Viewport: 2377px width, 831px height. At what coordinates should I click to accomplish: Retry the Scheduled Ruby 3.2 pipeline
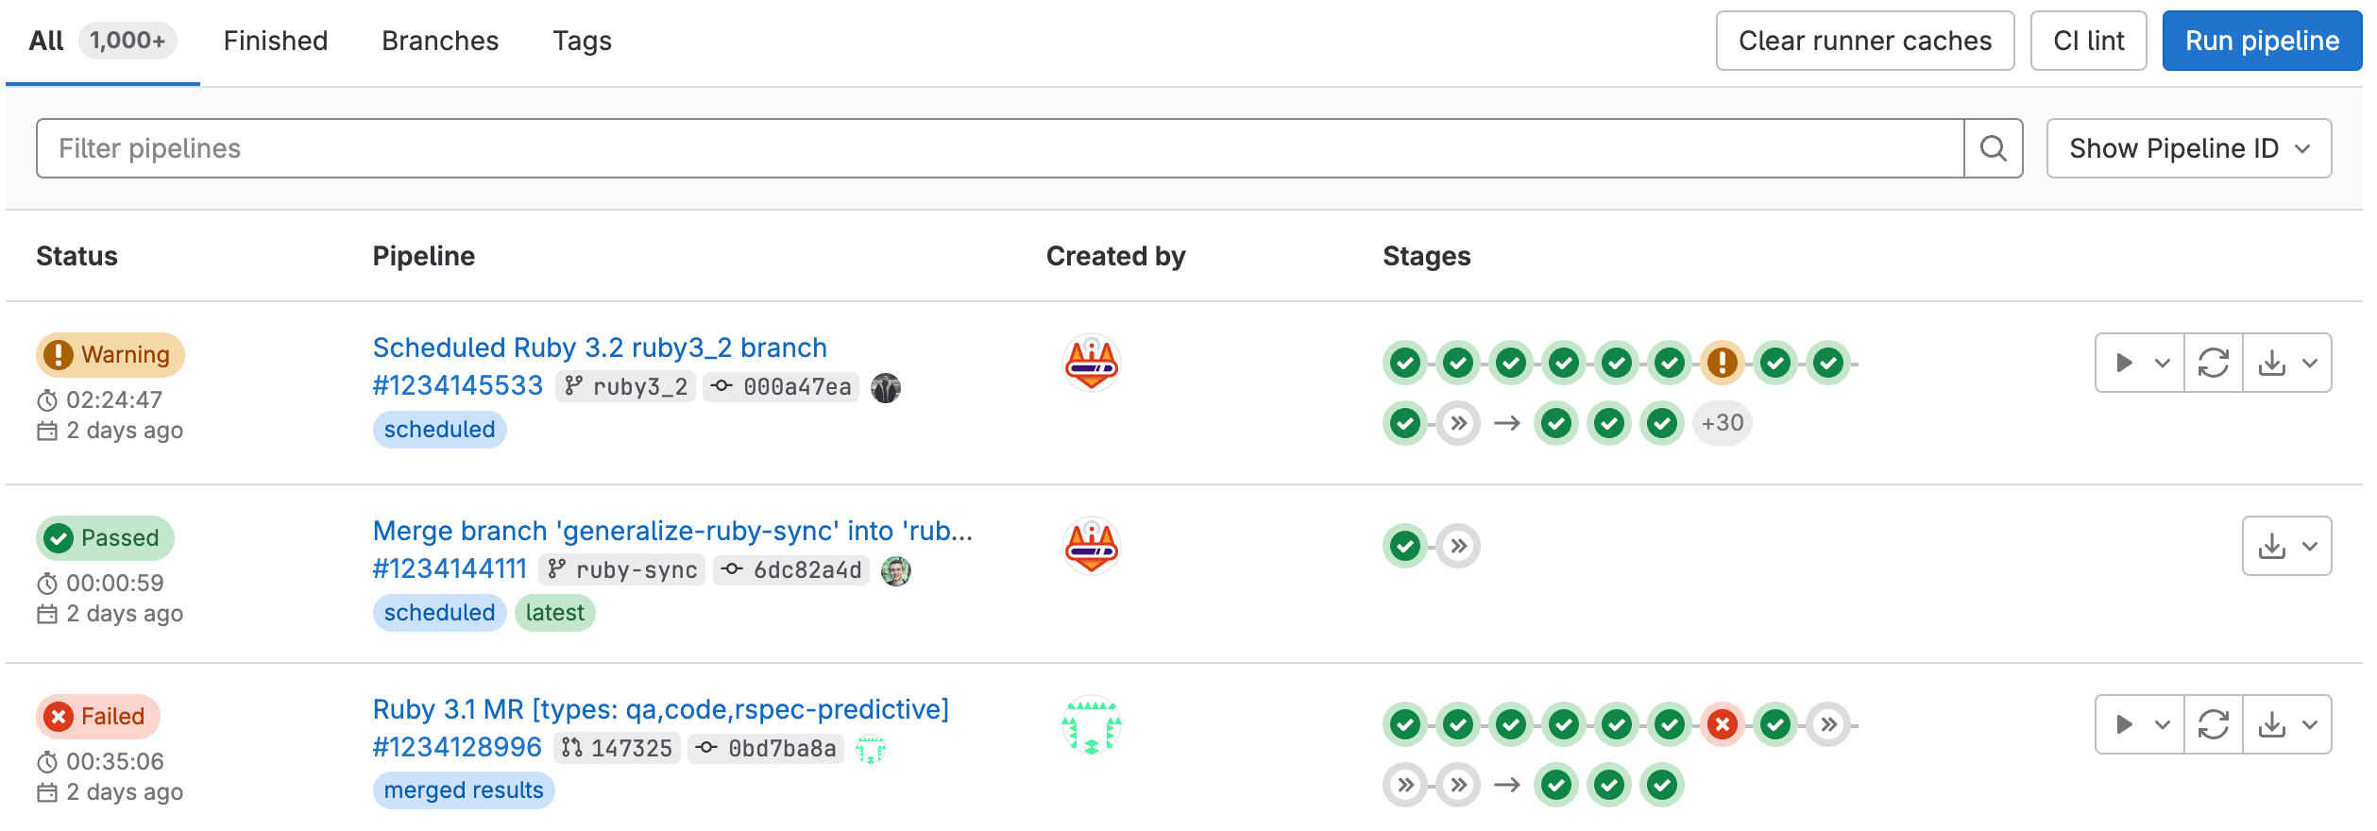(2213, 362)
